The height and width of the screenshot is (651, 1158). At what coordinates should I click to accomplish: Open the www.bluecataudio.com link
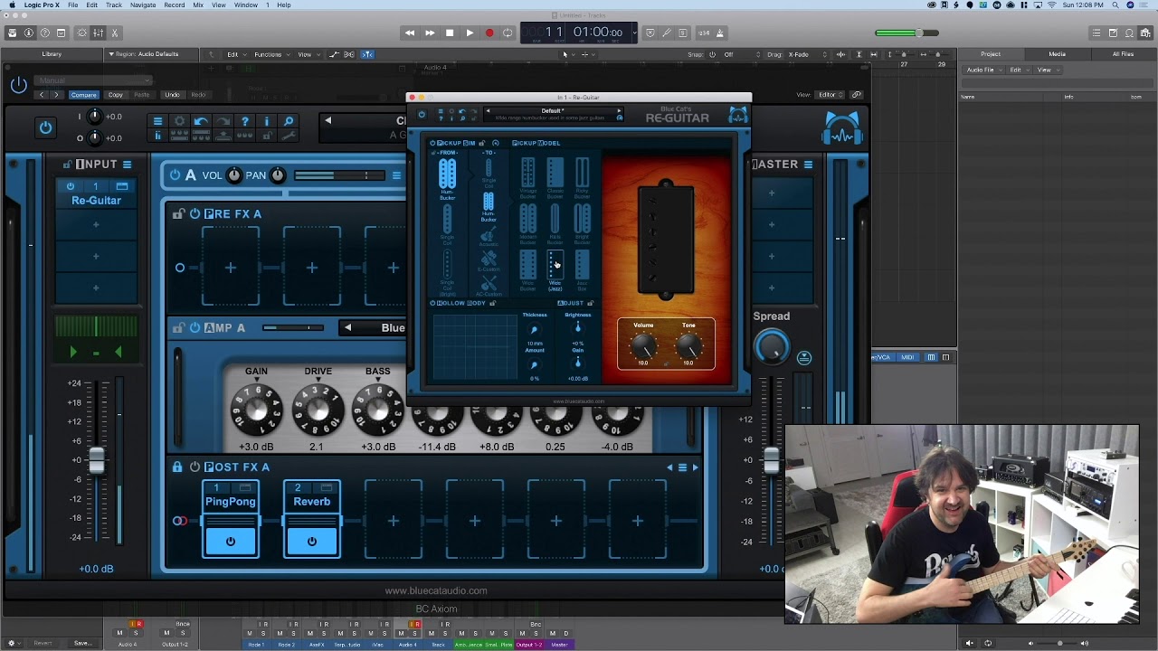436,590
